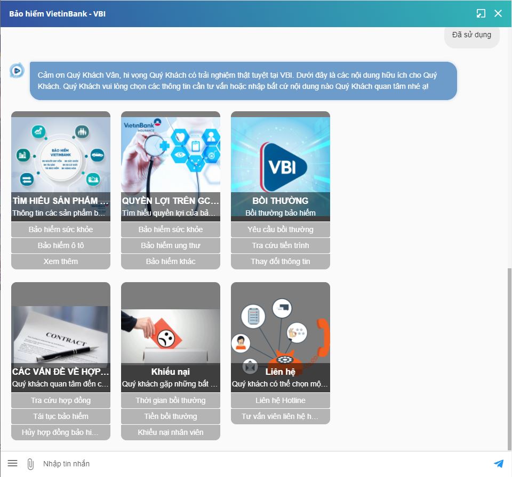
Task: Select Bảo hiểm sức khỏe under QUYỀN LỢI TRÊN GCN
Action: [171, 229]
